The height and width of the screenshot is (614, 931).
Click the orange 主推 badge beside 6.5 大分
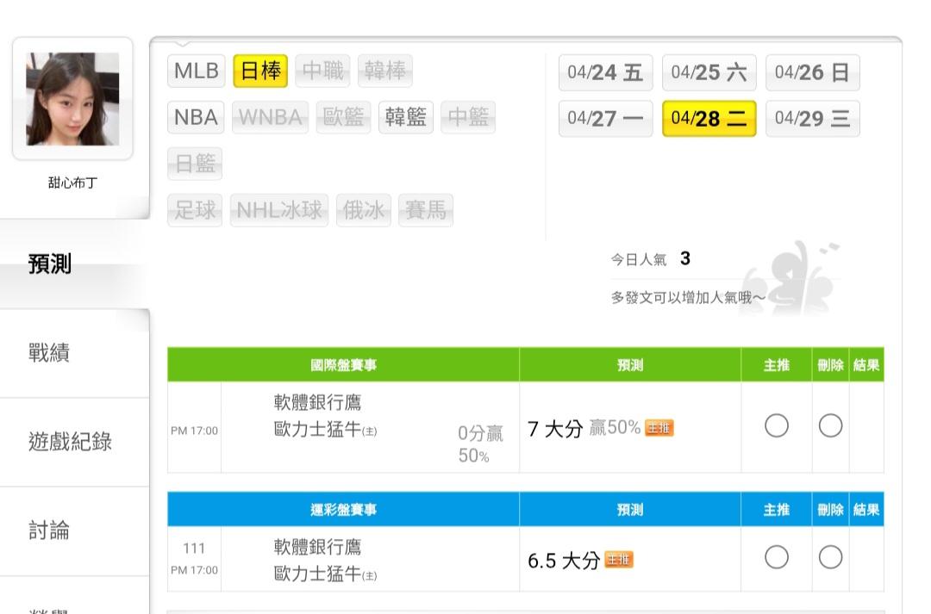619,561
